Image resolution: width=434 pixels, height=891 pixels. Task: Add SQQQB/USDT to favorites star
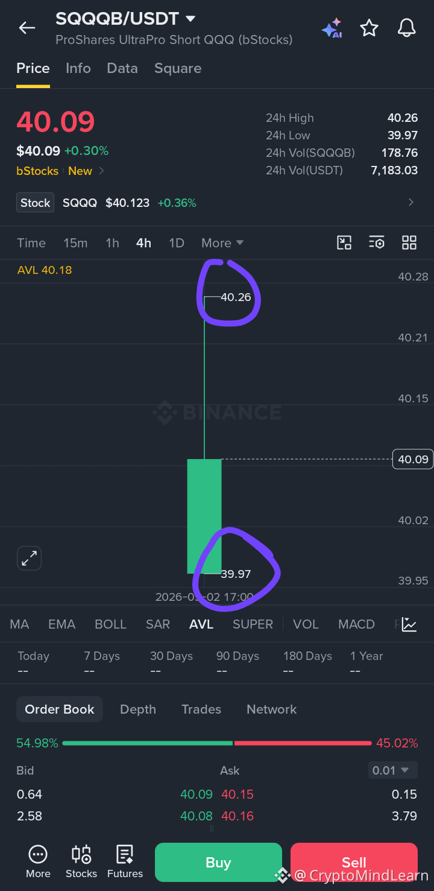click(369, 28)
